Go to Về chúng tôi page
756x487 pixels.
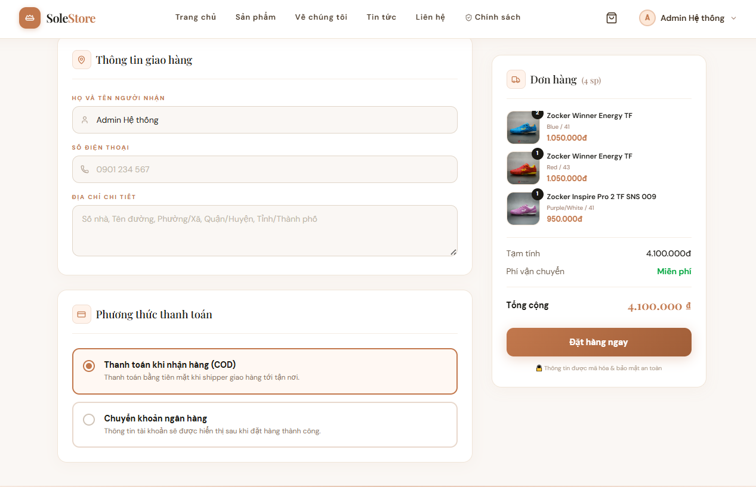coord(321,17)
